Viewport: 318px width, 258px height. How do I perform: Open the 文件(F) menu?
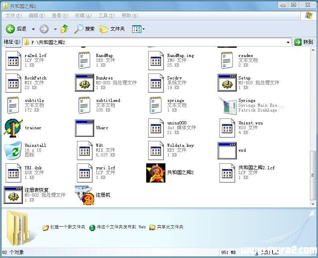coord(13,16)
